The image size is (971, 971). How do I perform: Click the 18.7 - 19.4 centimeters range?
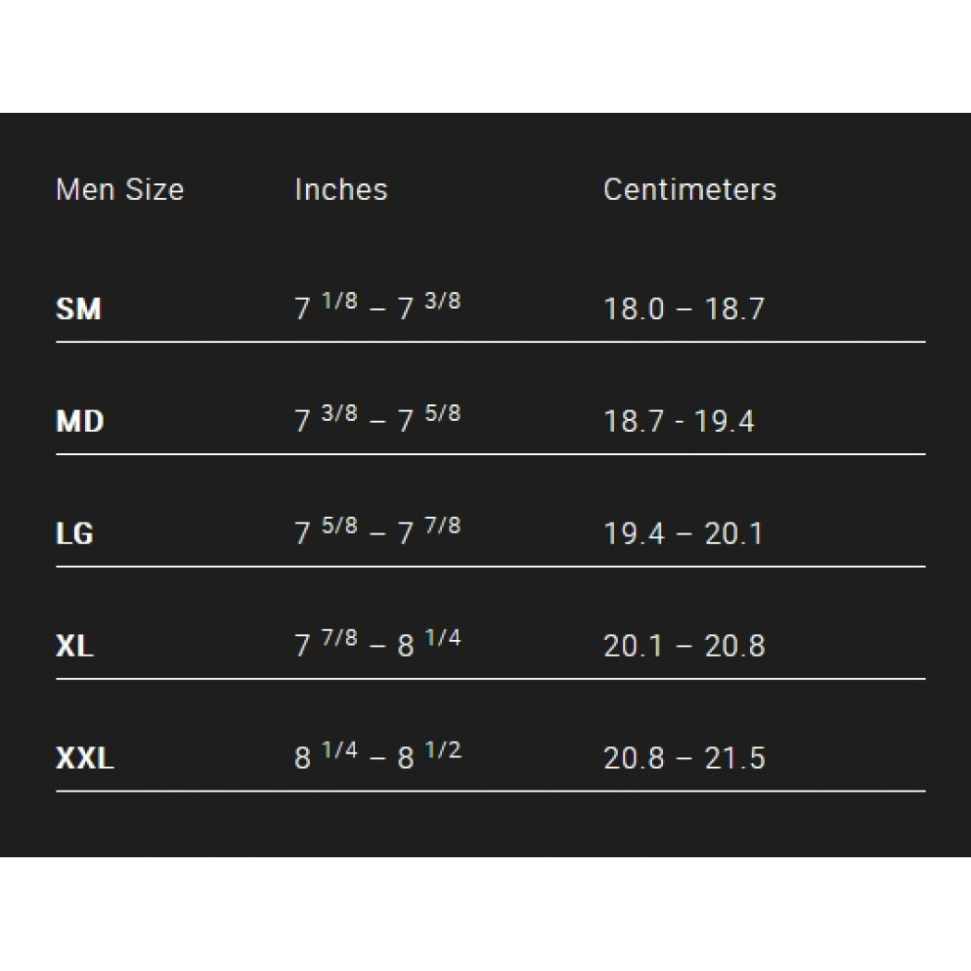point(679,422)
